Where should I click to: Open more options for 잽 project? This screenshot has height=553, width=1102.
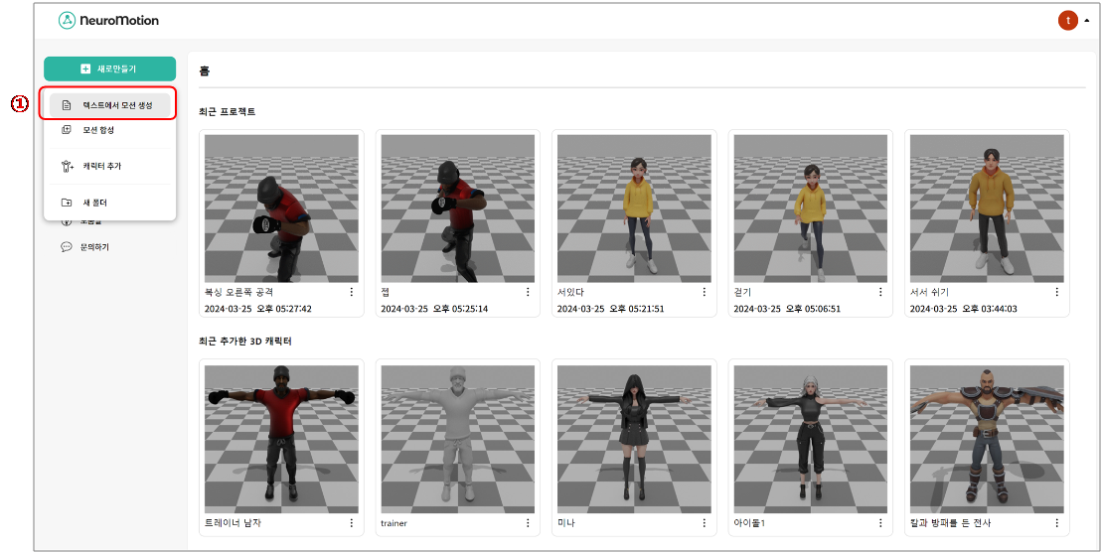(x=528, y=292)
